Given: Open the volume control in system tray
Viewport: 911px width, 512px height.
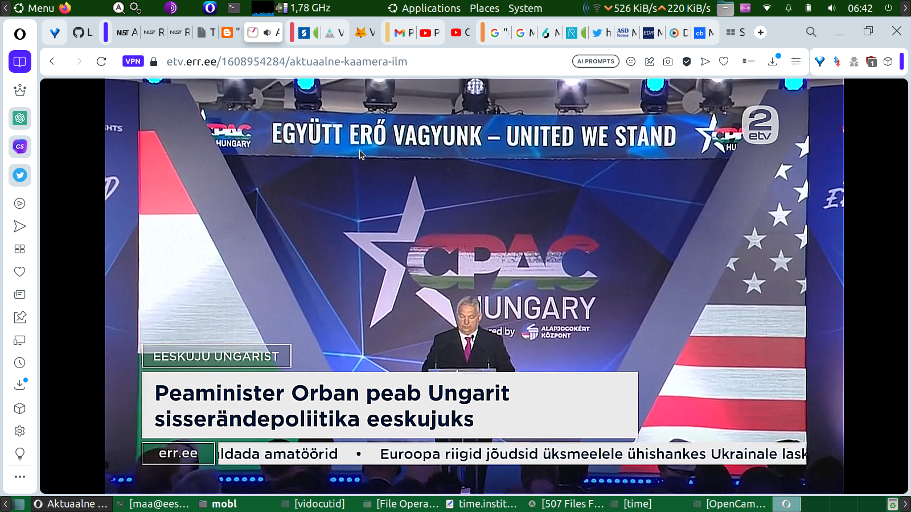Looking at the screenshot, I should 832,8.
